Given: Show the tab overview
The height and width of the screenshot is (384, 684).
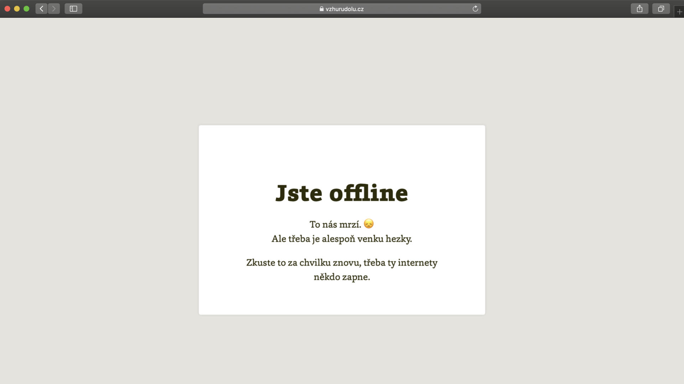Looking at the screenshot, I should (x=661, y=9).
